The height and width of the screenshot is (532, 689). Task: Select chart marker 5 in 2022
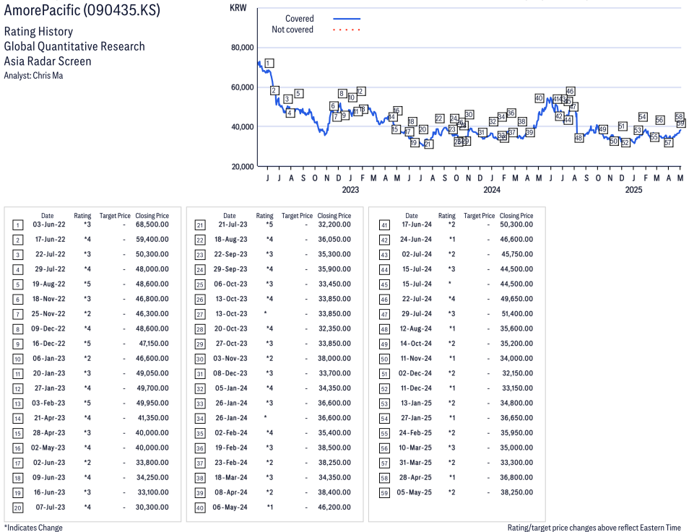click(x=298, y=93)
